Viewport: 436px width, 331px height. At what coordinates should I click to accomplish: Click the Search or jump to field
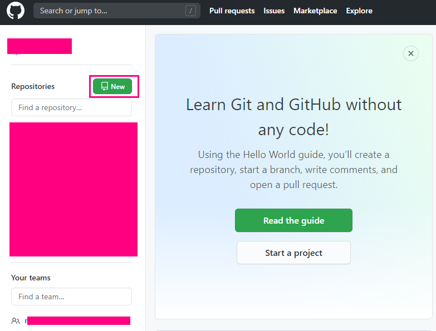point(117,11)
